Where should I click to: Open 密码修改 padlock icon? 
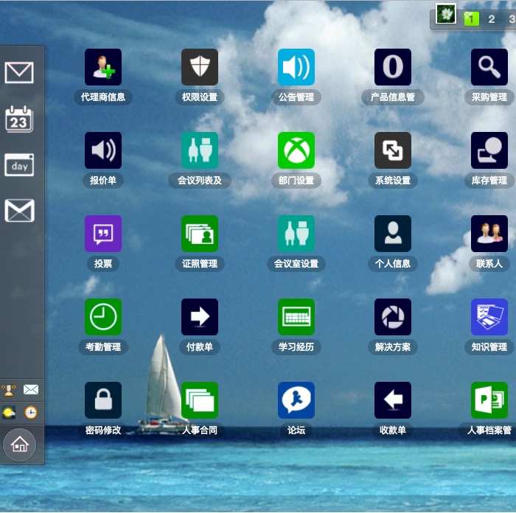click(x=103, y=400)
